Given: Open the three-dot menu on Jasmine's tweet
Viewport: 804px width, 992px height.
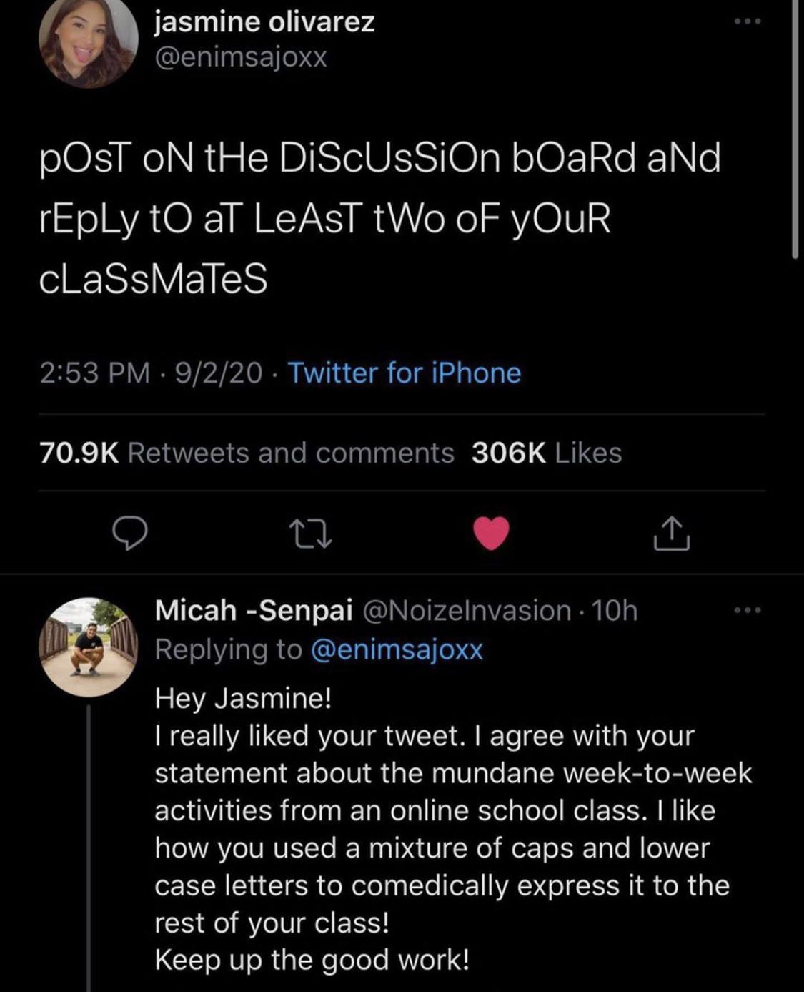Looking at the screenshot, I should [x=745, y=20].
